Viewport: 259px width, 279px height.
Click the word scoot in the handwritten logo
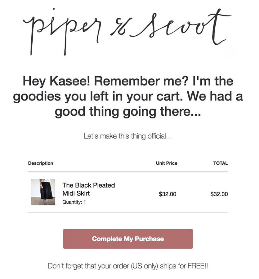tap(181, 27)
